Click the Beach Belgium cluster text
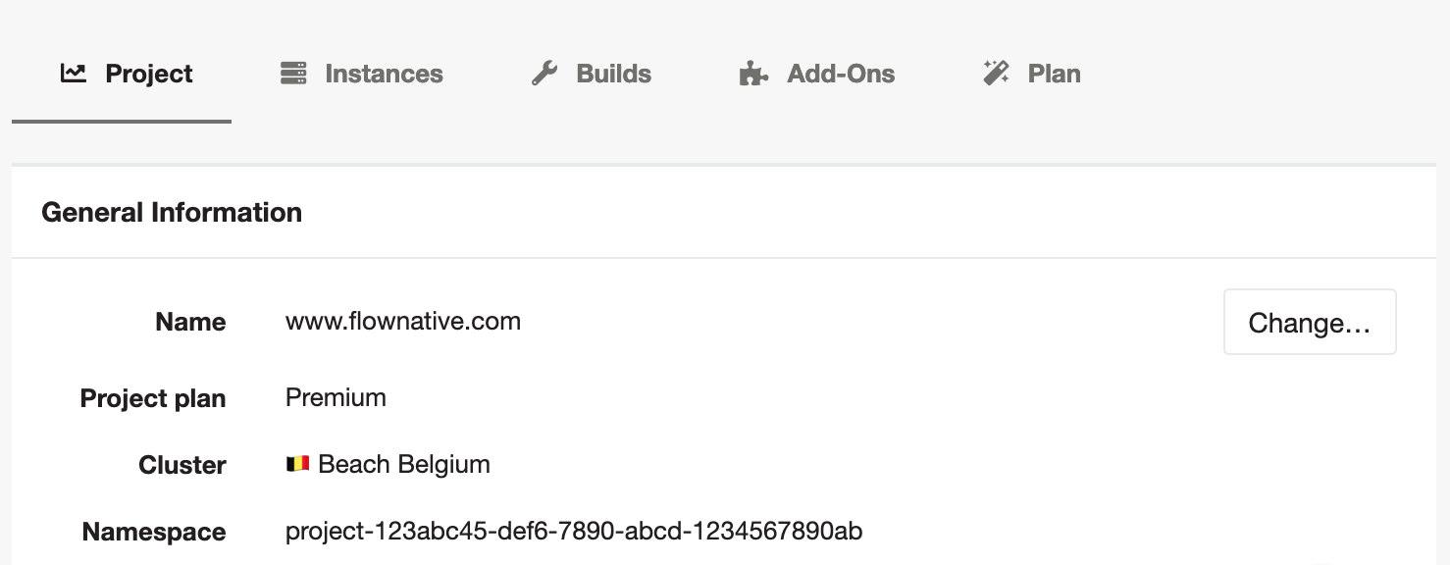This screenshot has width=1450, height=565. tap(404, 464)
